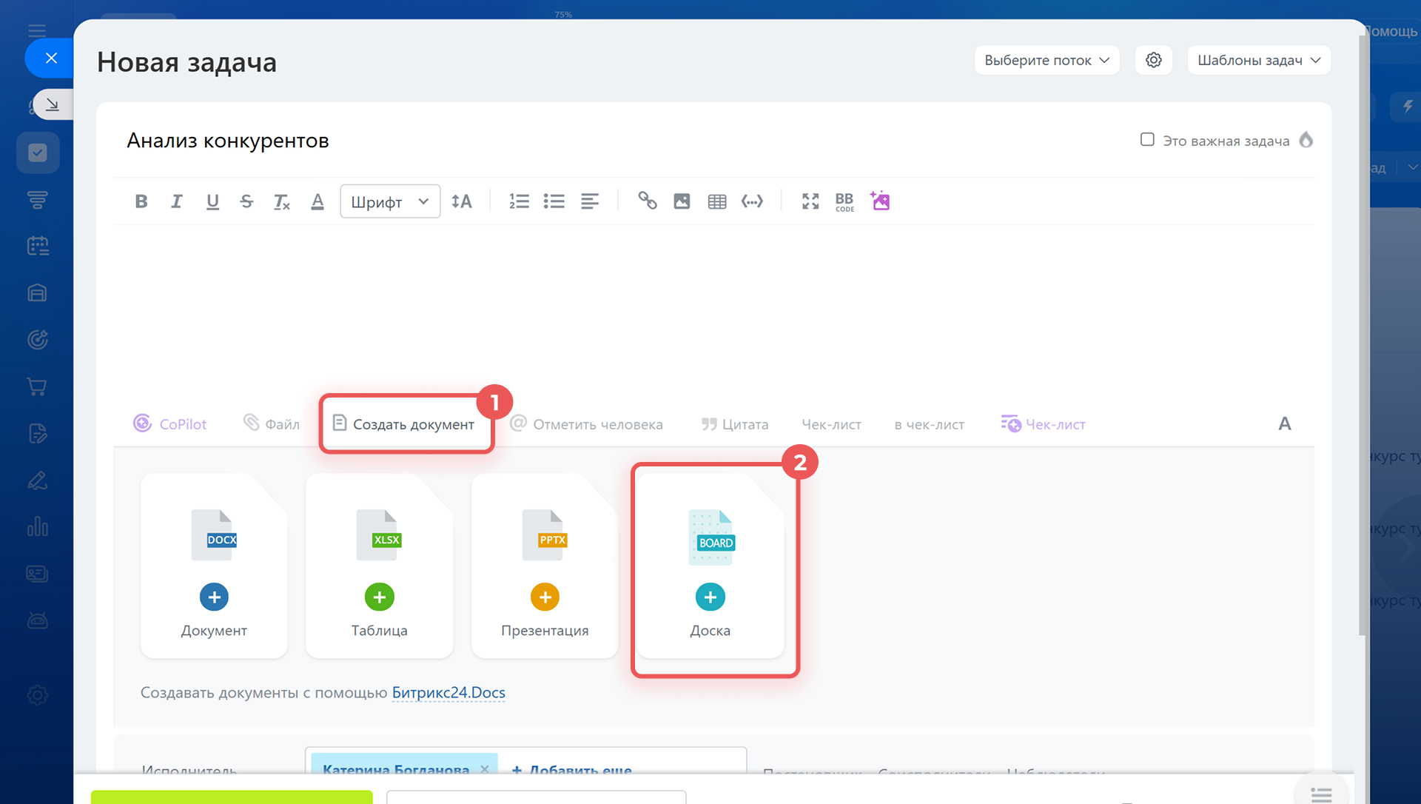Image resolution: width=1421 pixels, height=804 pixels.
Task: Expand 'Выберите поток' dropdown
Action: click(1046, 61)
